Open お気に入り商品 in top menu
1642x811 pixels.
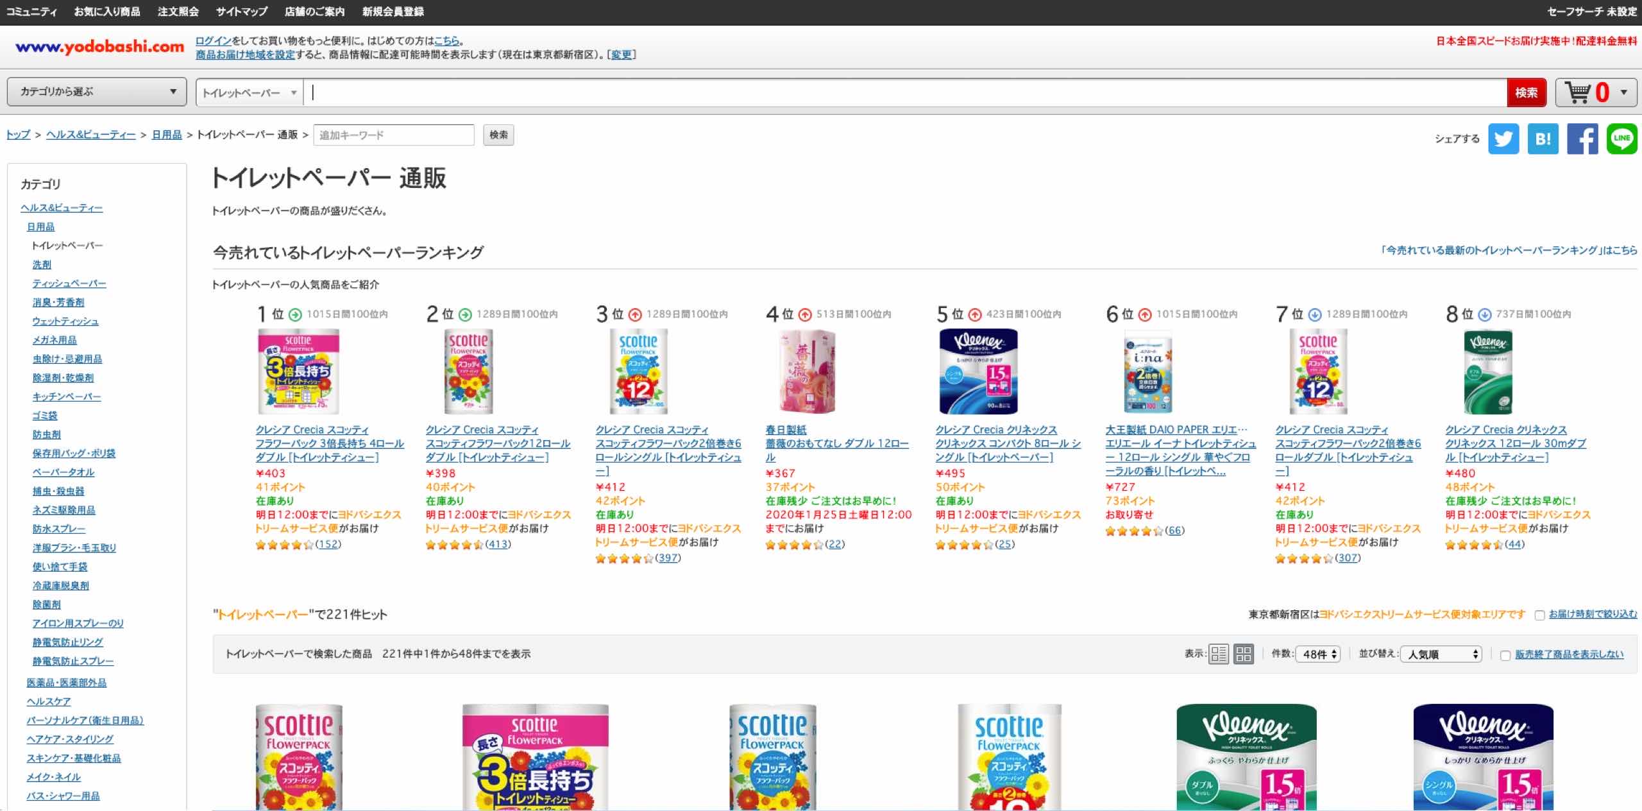(107, 12)
